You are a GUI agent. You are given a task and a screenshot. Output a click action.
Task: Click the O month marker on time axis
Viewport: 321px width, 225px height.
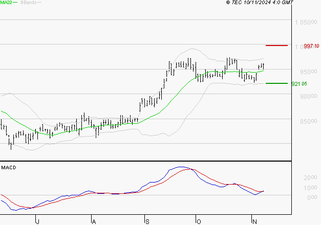pyautogui.click(x=199, y=221)
